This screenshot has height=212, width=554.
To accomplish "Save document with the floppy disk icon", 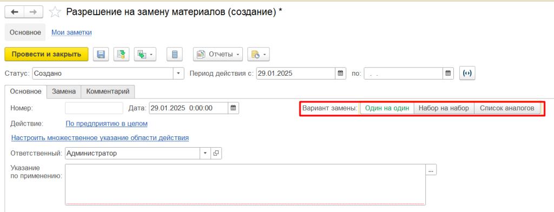I will 101,55.
